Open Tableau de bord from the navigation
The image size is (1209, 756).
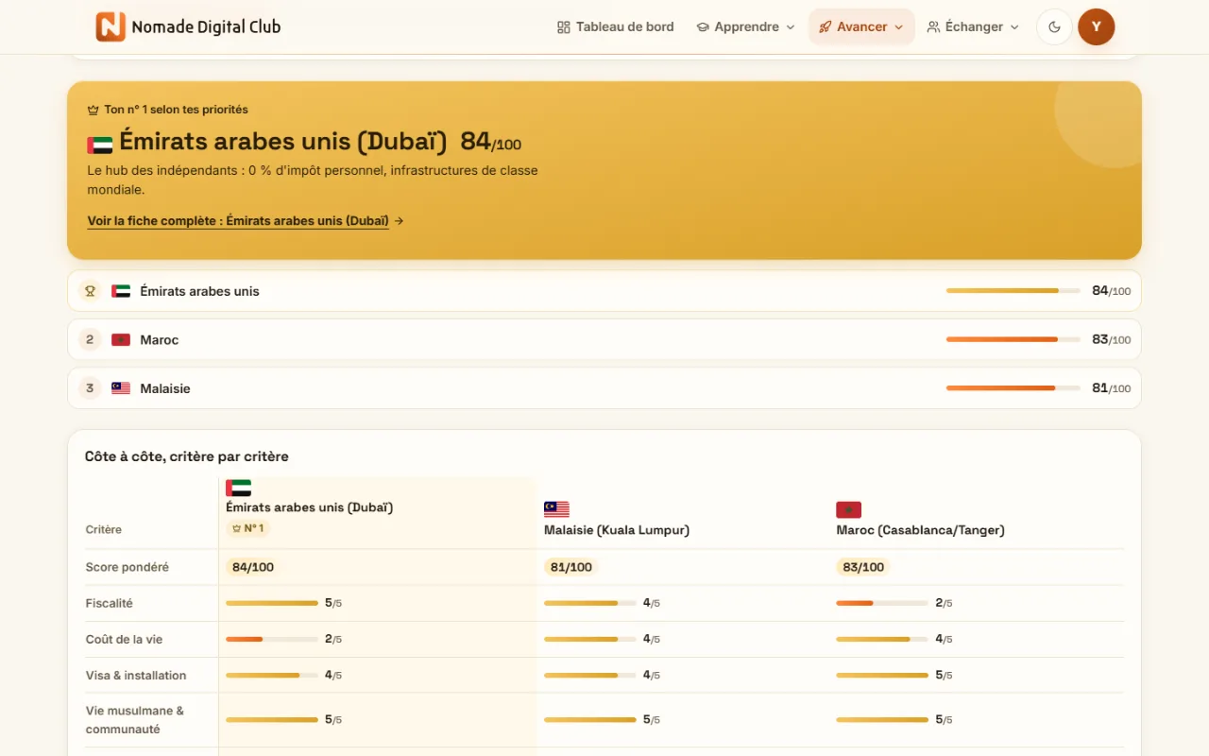tap(616, 26)
